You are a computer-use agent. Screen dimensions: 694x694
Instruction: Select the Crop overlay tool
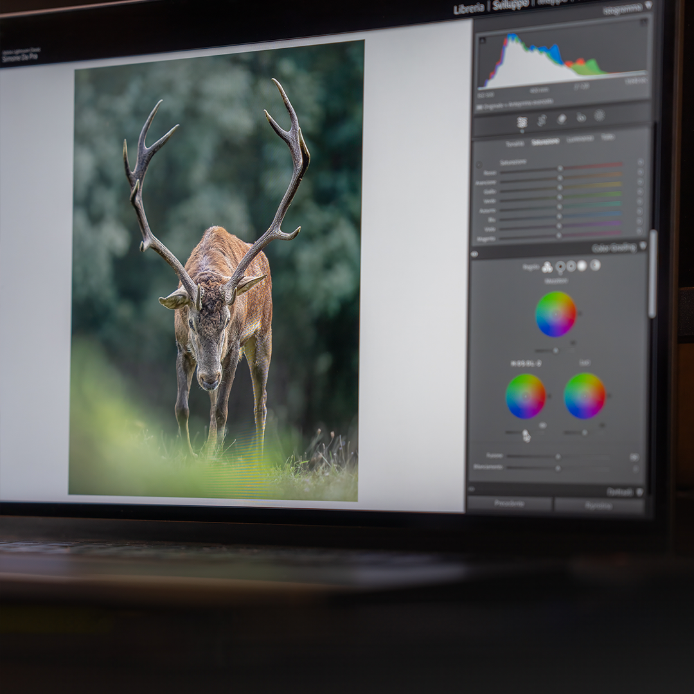[x=542, y=120]
